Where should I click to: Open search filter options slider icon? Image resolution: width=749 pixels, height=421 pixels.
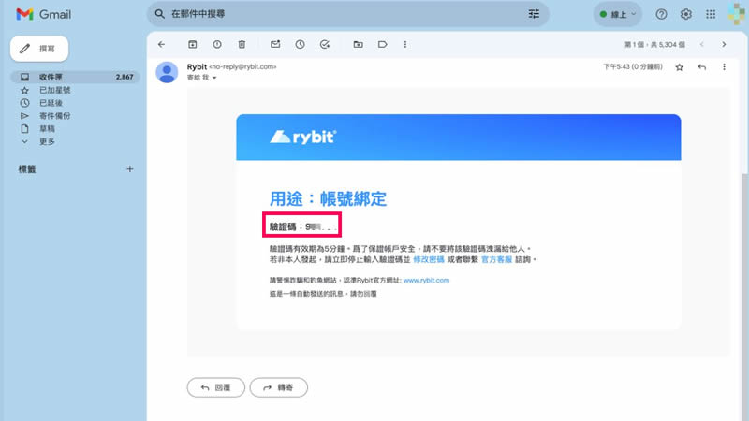[x=534, y=14]
